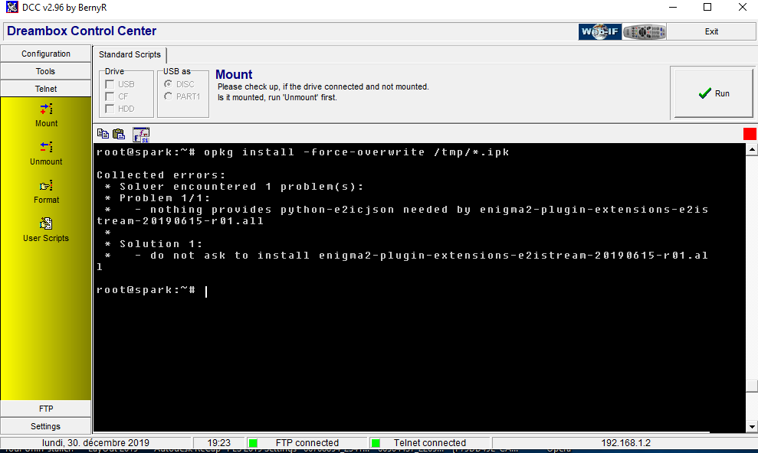Expand the Configuration sidebar section
This screenshot has height=453, width=758.
(46, 54)
